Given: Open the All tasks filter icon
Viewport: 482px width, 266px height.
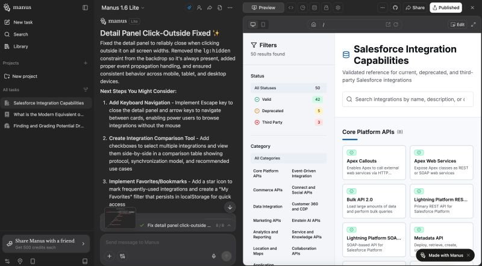Looking at the screenshot, I should click(x=86, y=90).
